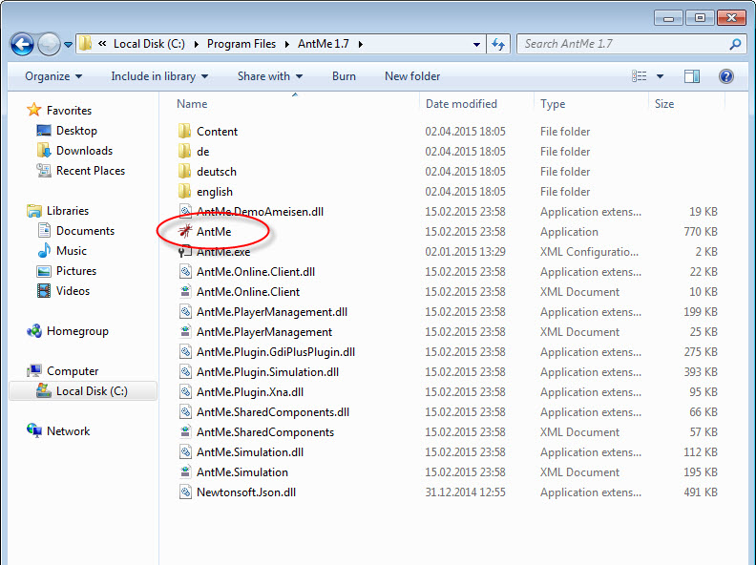Open the view options dropdown arrow
This screenshot has width=756, height=565.
coord(660,76)
